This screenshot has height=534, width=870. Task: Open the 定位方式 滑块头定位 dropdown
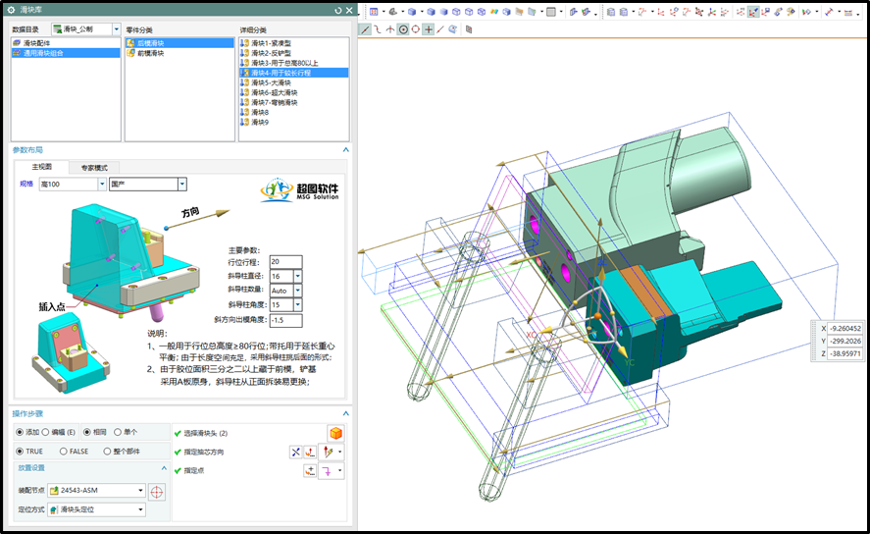(140, 509)
